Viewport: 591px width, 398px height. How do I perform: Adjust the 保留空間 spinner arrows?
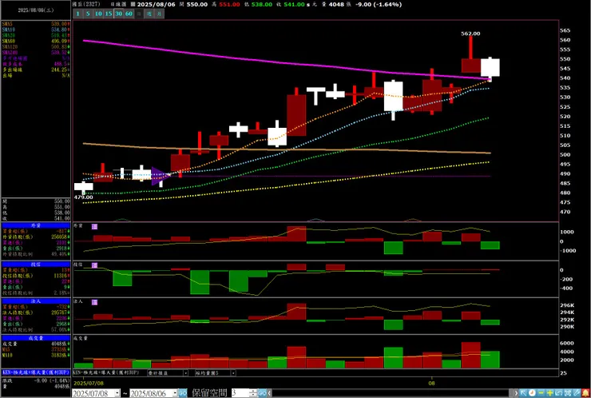[x=254, y=392]
